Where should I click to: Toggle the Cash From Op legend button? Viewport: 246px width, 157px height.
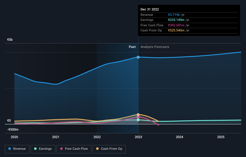point(109,149)
